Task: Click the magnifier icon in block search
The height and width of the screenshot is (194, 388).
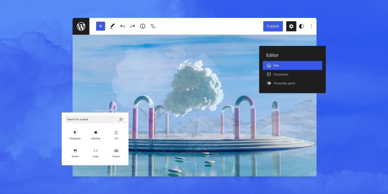Action: coord(121,119)
